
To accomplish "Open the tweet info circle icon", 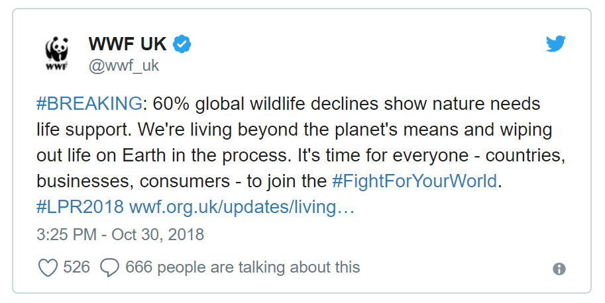I will pyautogui.click(x=559, y=269).
